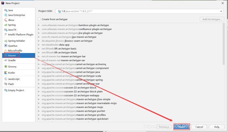The image size is (228, 132).
Task: Click the Quarkus icon
Action: click(x=6, y=46)
